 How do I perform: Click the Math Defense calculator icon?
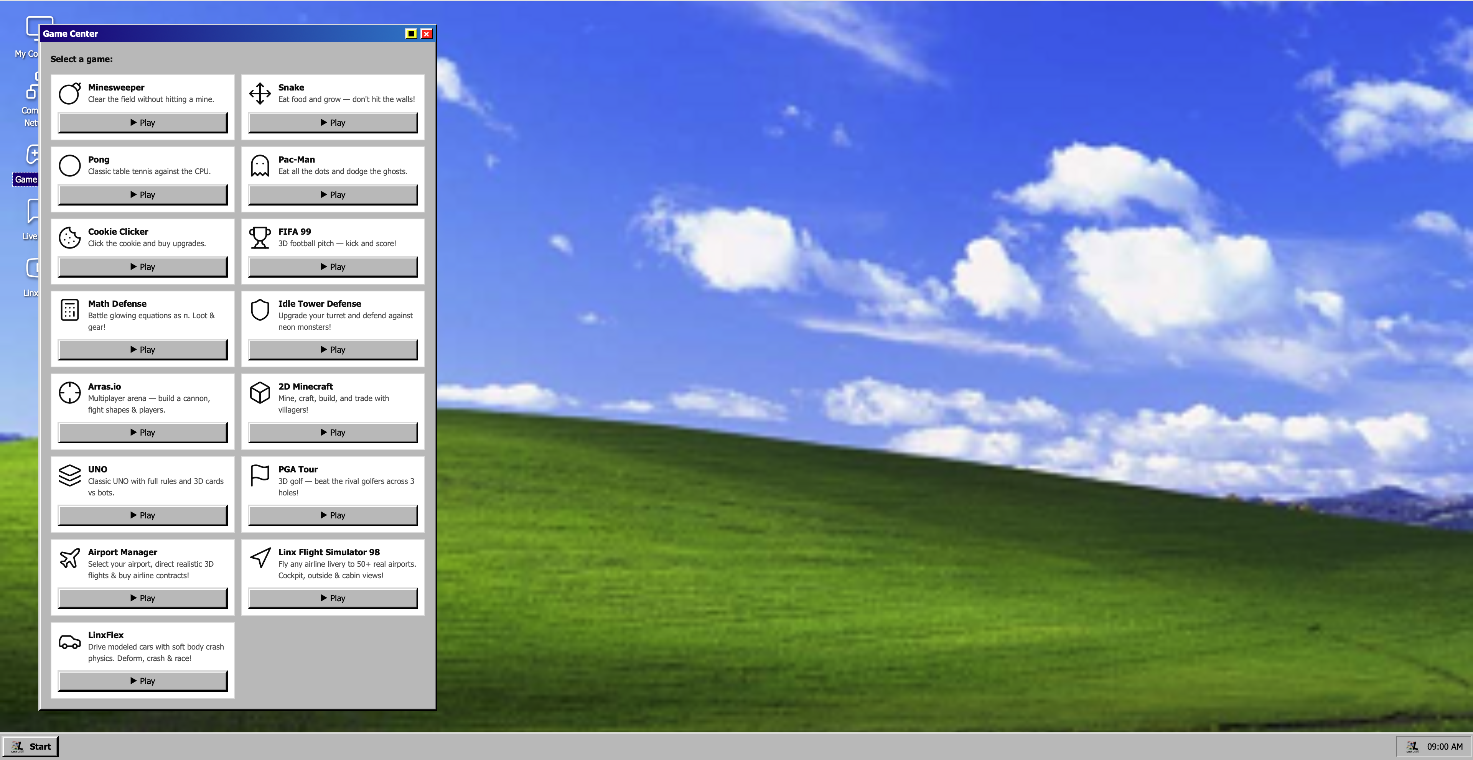[x=70, y=310]
